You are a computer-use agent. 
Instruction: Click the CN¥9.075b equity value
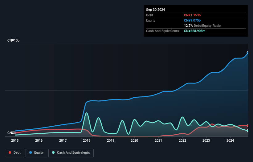(192, 20)
